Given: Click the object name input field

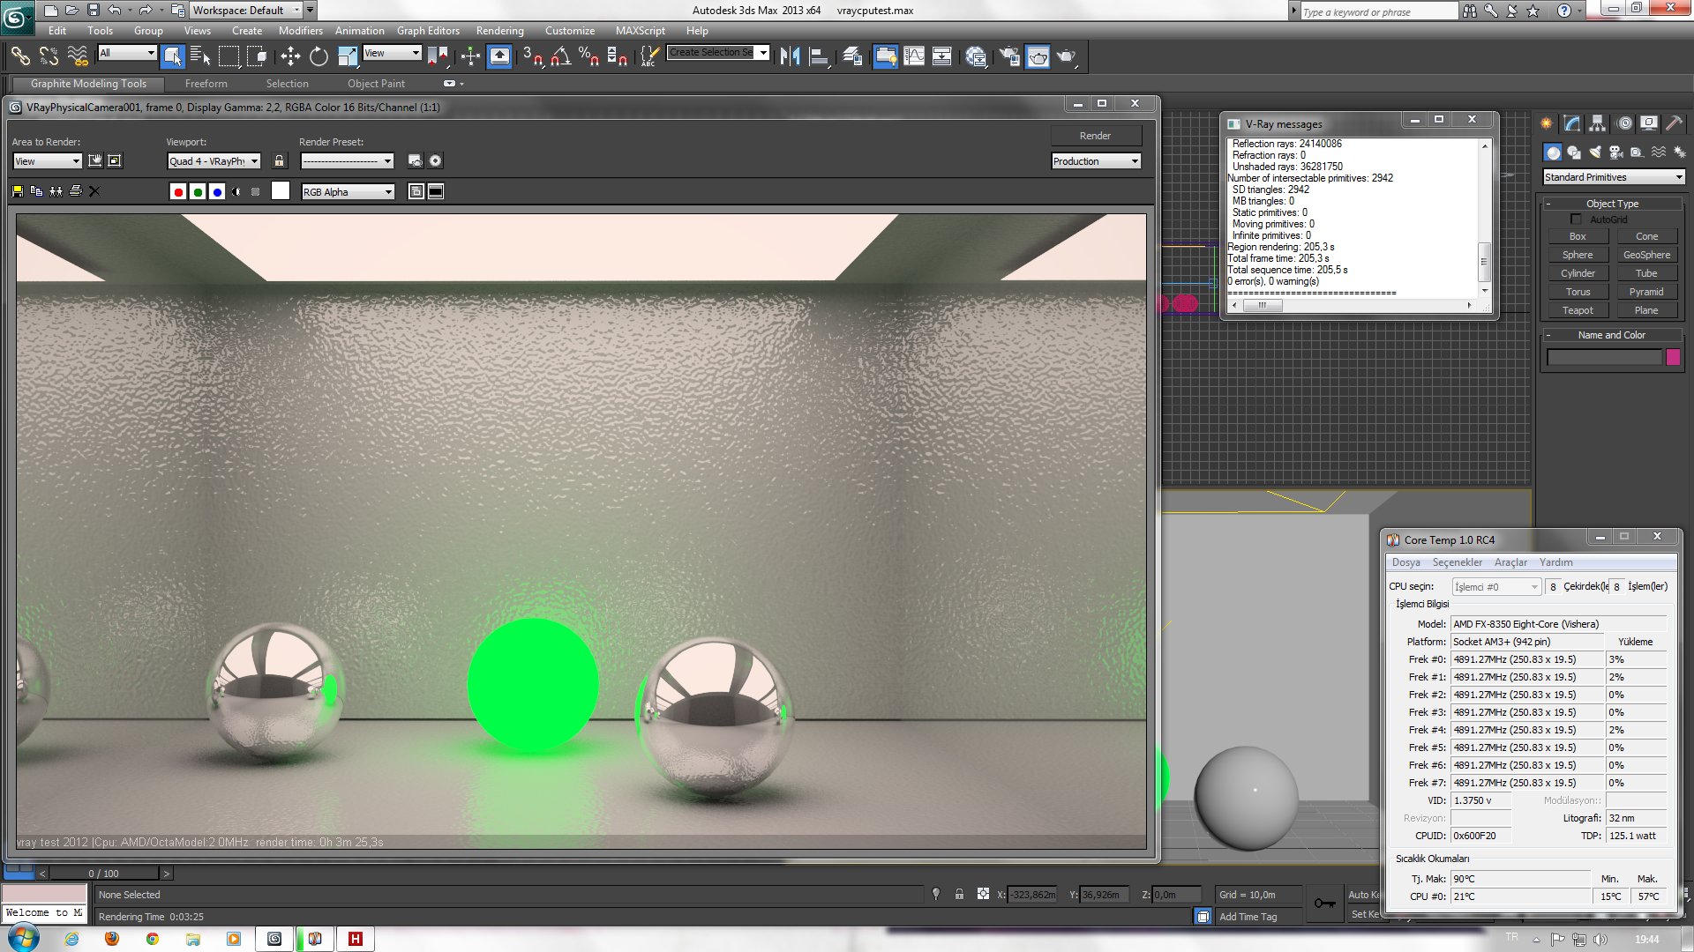Looking at the screenshot, I should (1604, 357).
